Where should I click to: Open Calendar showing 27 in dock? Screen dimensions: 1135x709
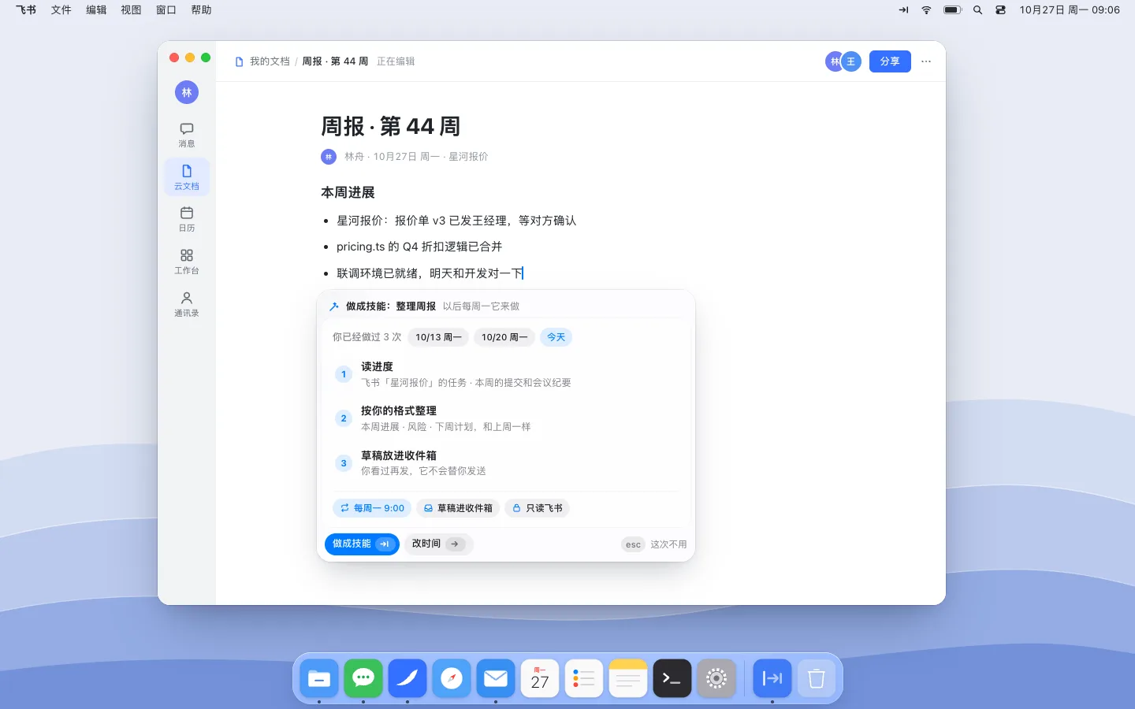click(x=540, y=678)
